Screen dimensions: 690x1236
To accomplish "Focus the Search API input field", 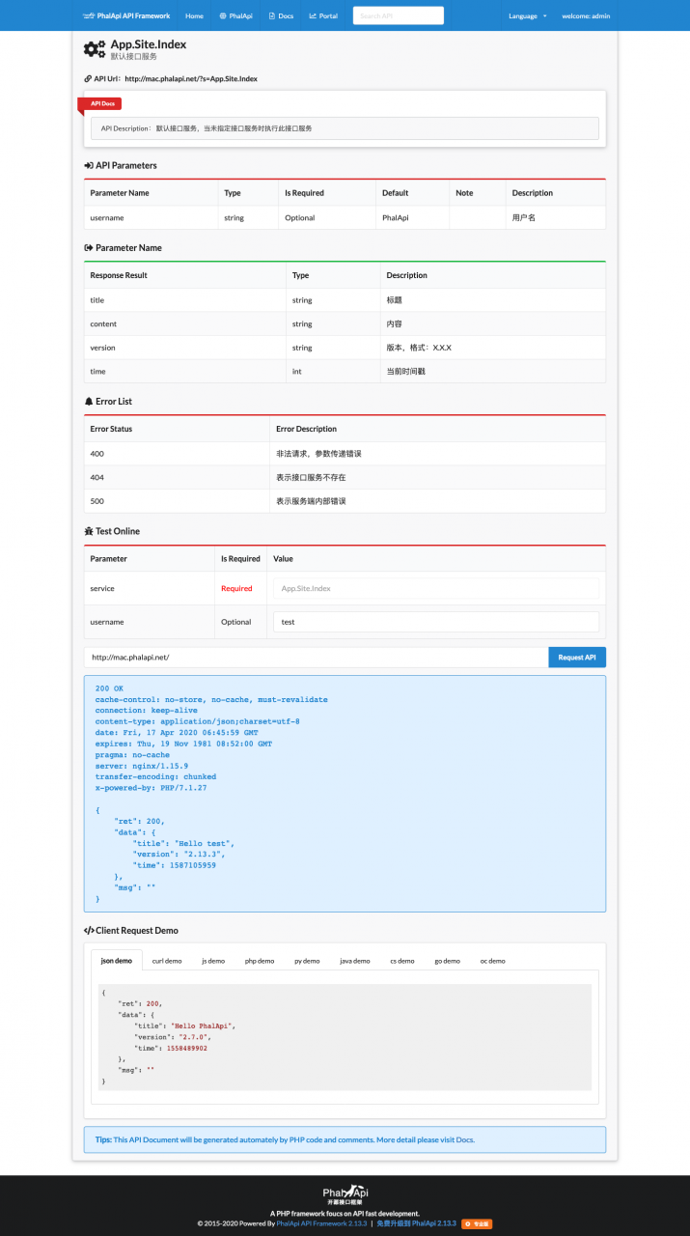I will point(398,16).
